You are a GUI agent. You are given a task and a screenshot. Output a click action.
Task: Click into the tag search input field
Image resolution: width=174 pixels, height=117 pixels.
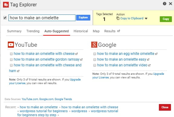(x=42, y=18)
